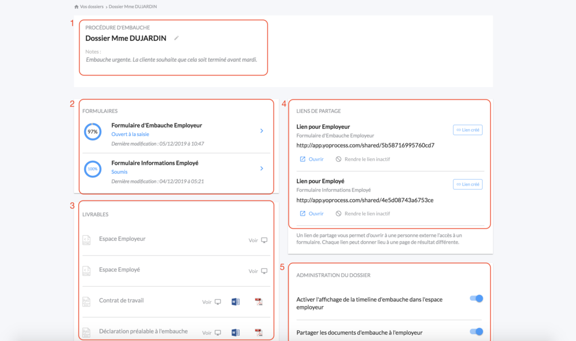
Task: Open Vos dossiers breadcrumb link
Action: click(x=93, y=6)
